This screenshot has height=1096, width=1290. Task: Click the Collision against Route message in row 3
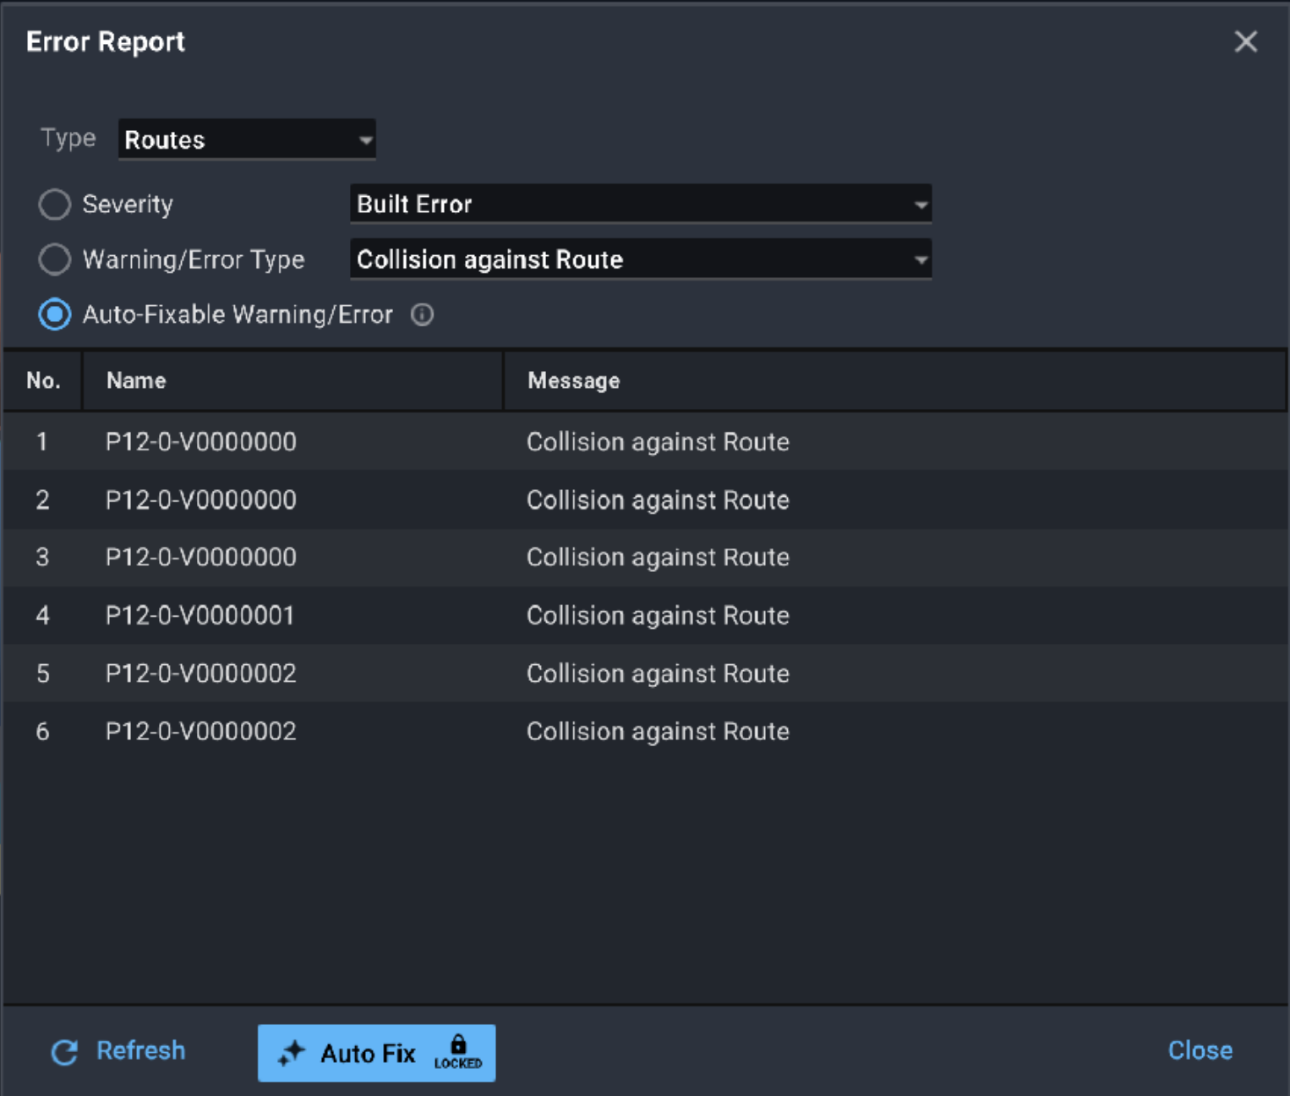[x=658, y=558]
